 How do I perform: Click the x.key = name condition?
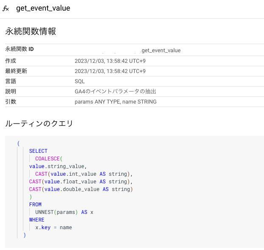click(x=53, y=228)
